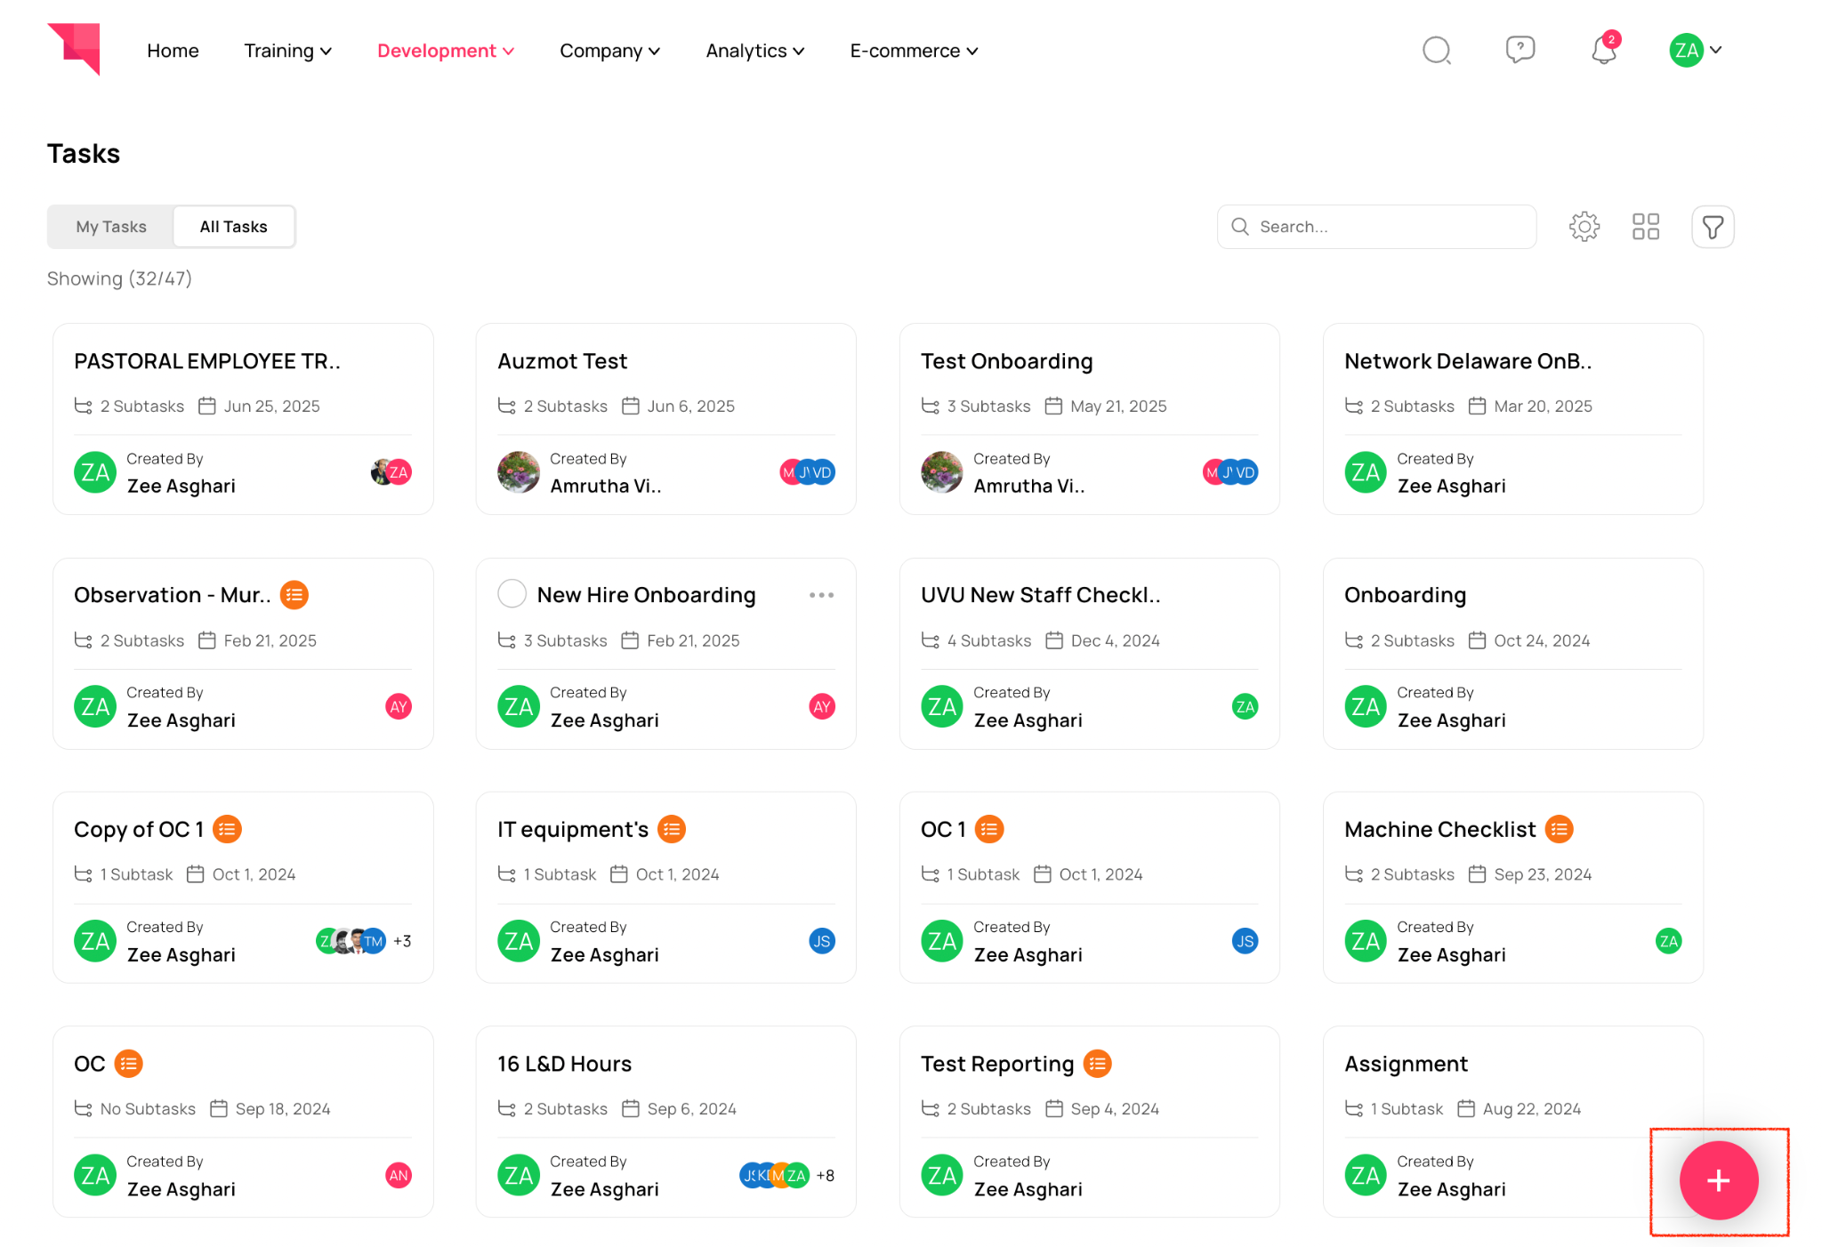Click the pink add task plus button
The height and width of the screenshot is (1247, 1822).
click(x=1717, y=1180)
